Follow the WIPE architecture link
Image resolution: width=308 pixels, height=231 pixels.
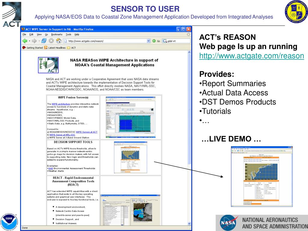point(61,104)
